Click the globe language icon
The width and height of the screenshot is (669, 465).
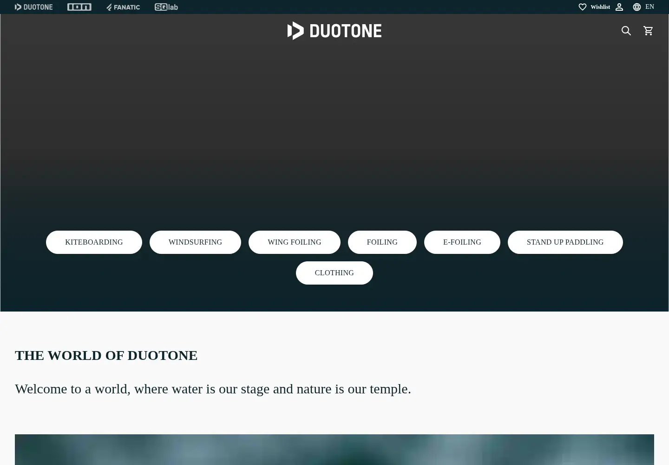pyautogui.click(x=637, y=7)
